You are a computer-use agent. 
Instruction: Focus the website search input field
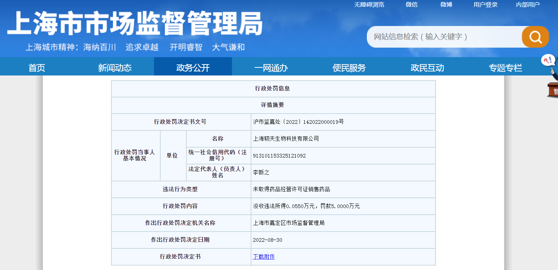[x=444, y=37]
